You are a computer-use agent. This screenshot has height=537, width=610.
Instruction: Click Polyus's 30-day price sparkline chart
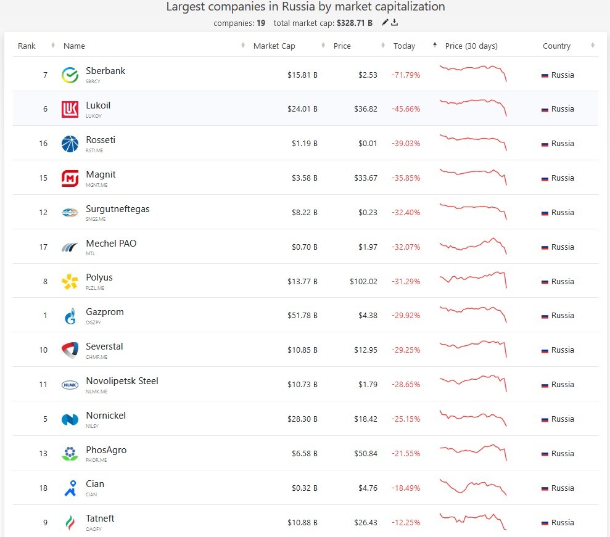pos(473,280)
